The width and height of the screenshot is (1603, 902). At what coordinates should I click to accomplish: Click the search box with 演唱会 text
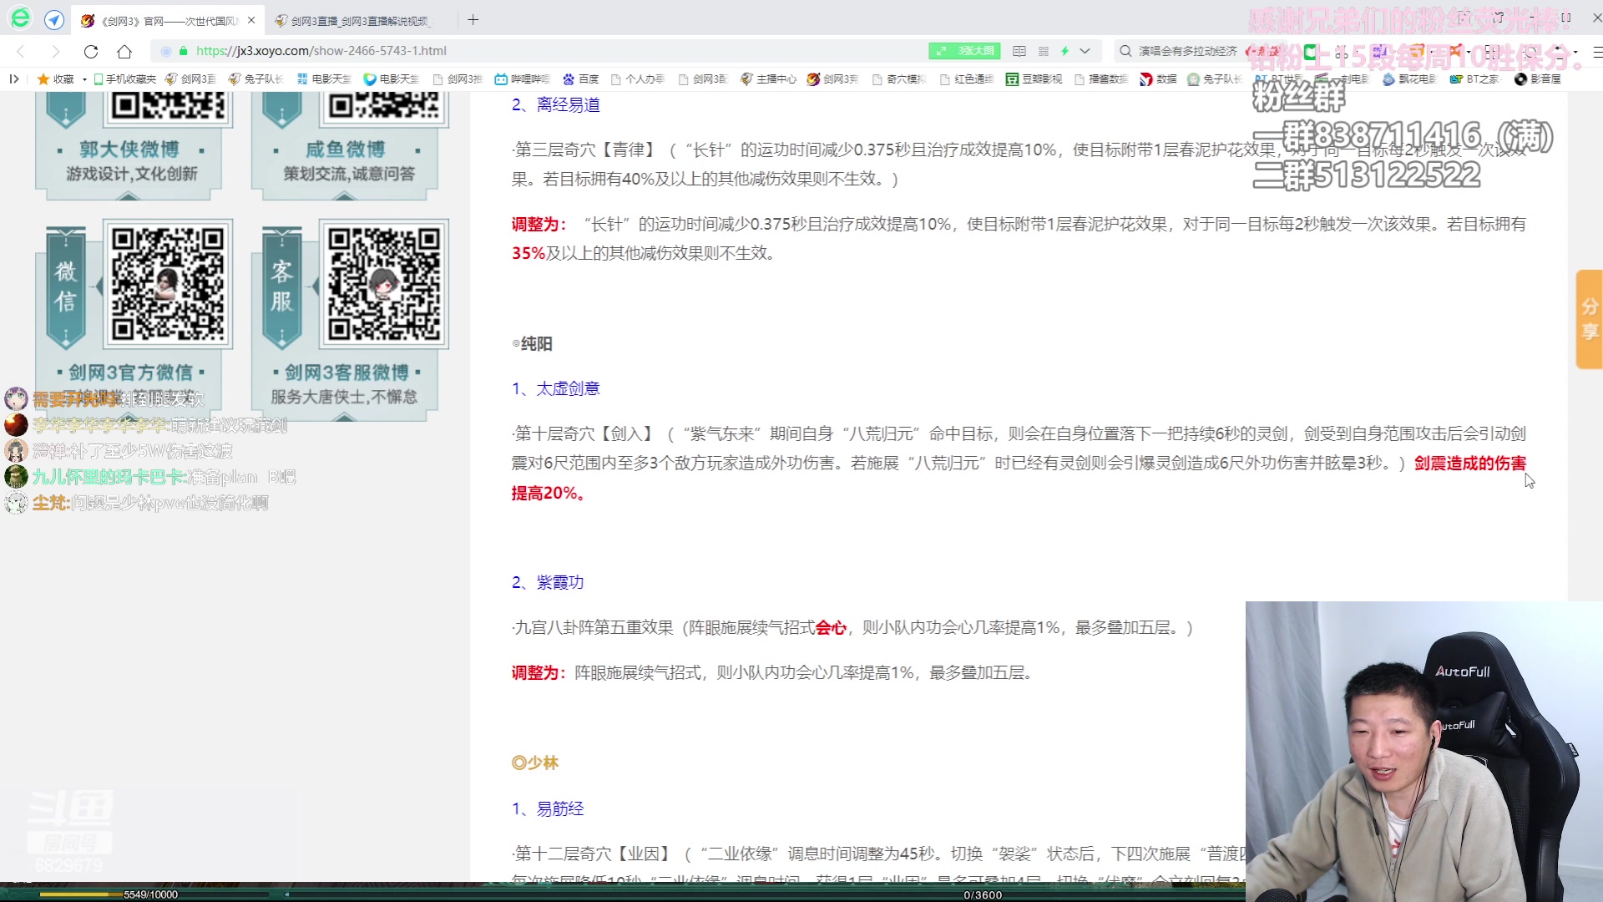click(x=1187, y=51)
